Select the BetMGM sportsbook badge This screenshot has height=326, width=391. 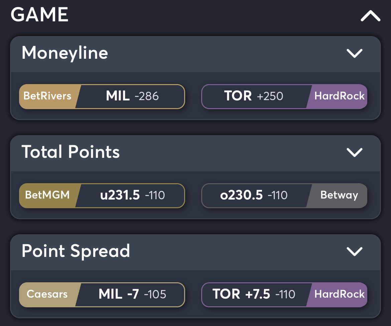[x=48, y=196]
